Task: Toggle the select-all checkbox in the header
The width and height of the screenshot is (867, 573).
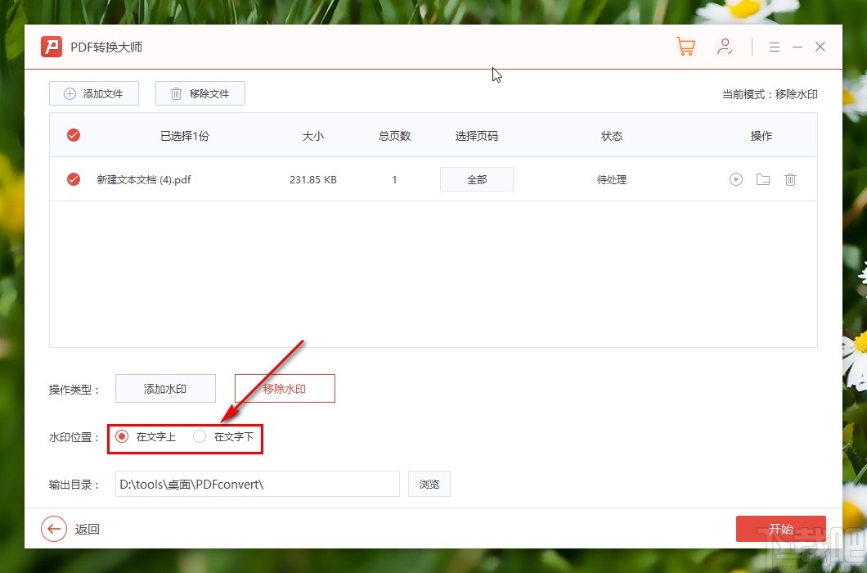Action: point(73,135)
